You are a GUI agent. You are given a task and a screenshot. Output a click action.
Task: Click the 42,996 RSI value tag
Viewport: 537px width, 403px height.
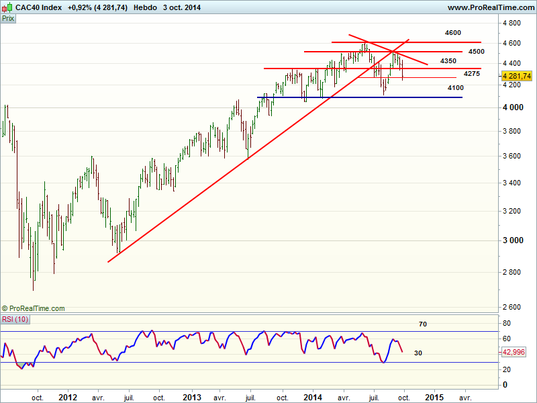[x=519, y=353]
